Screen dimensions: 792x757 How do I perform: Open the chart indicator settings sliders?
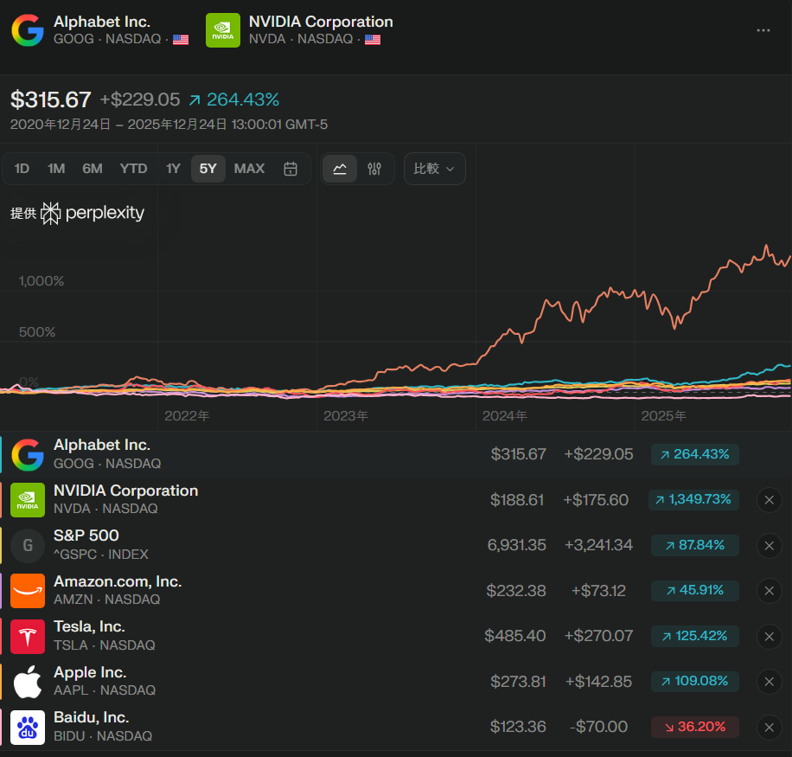coord(374,169)
